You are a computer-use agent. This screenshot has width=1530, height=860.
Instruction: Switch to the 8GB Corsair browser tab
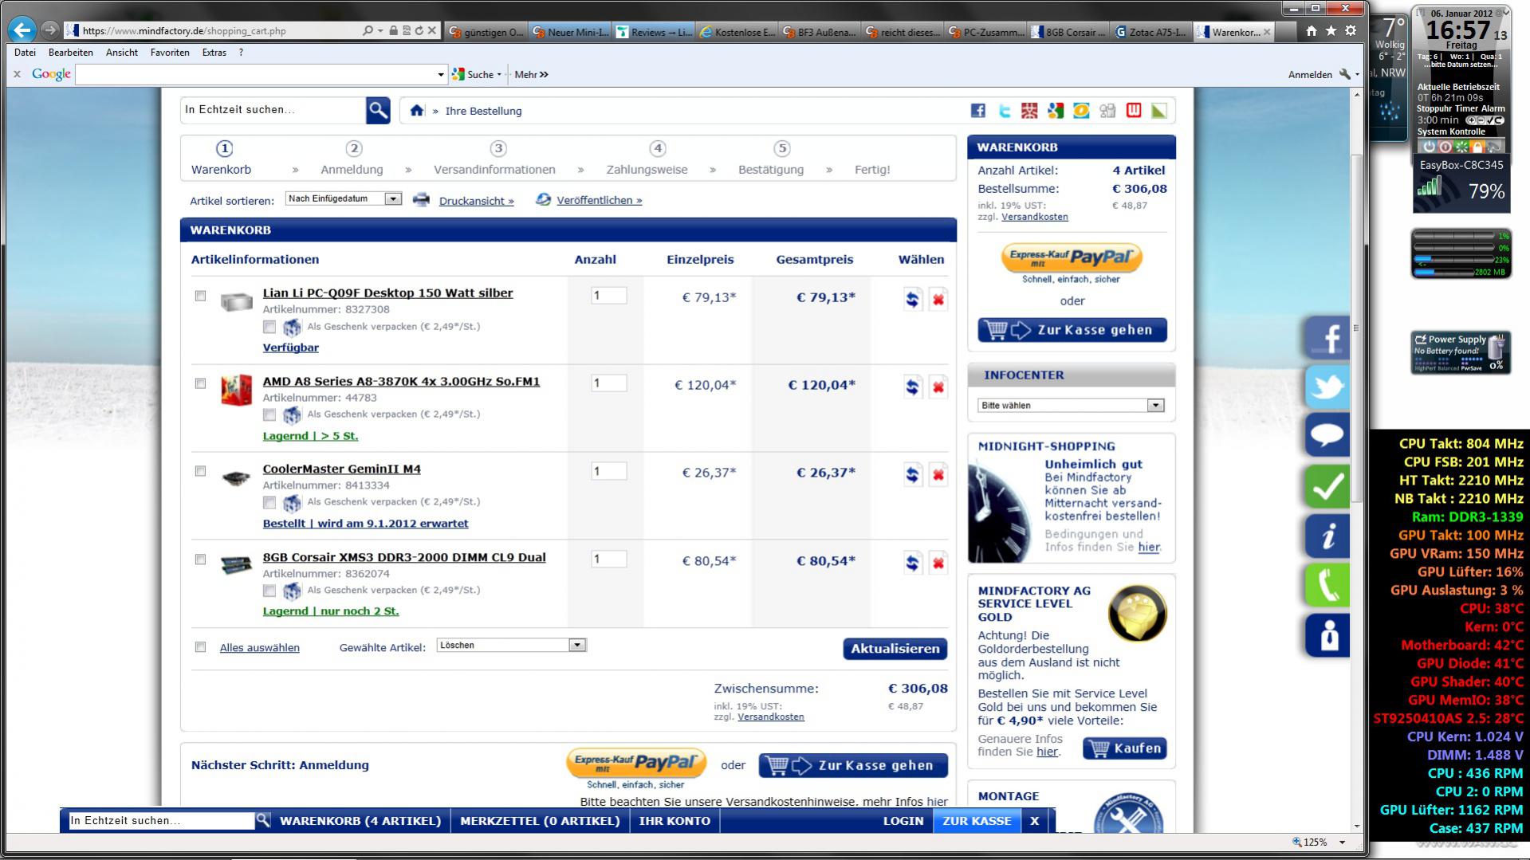pos(1070,32)
